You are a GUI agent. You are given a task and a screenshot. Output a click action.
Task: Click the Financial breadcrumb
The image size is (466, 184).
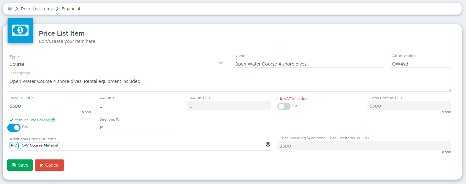[71, 9]
